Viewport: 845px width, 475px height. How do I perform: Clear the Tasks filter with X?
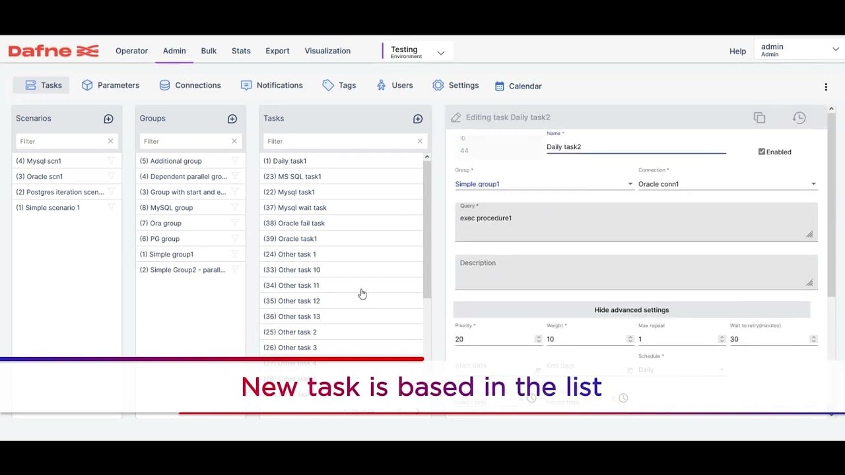pos(420,141)
